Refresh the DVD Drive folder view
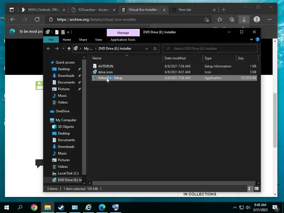The width and height of the screenshot is (284, 213). click(155, 49)
